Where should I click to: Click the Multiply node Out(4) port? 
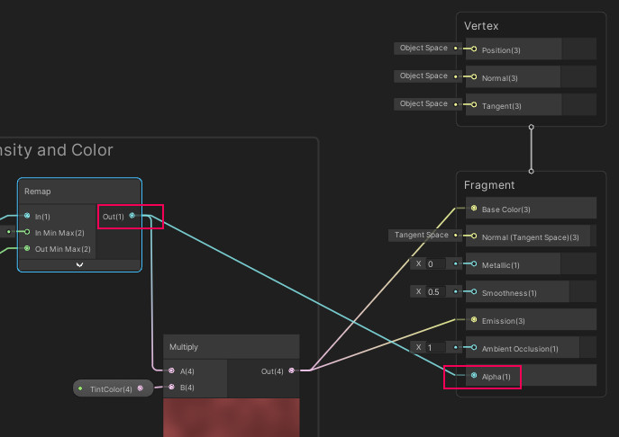pos(291,370)
